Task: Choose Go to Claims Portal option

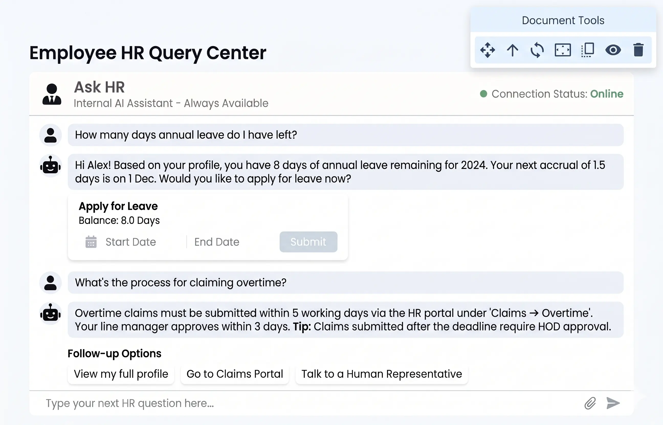Action: click(x=235, y=374)
